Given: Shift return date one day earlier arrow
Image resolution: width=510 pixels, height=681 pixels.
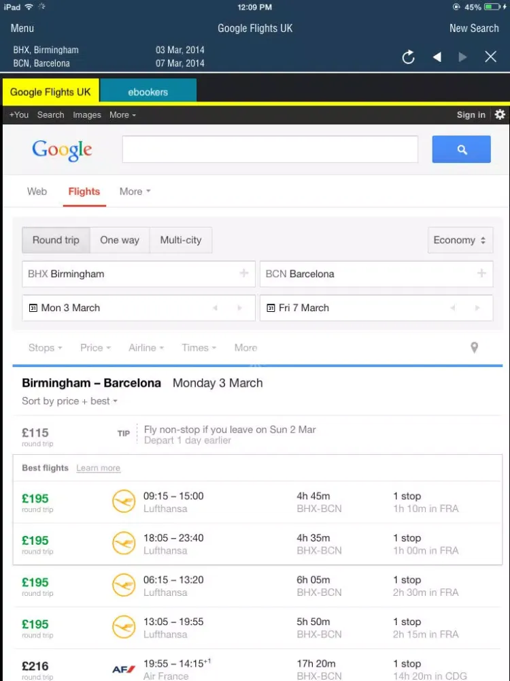Looking at the screenshot, I should pyautogui.click(x=453, y=308).
